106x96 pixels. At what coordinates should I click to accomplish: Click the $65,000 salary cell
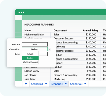click(x=91, y=63)
